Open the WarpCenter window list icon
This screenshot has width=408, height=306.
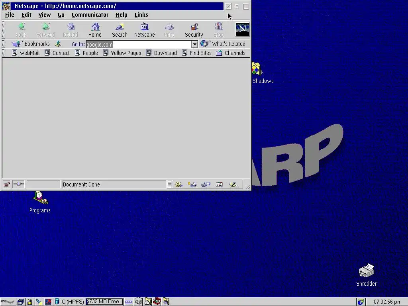click(x=21, y=302)
